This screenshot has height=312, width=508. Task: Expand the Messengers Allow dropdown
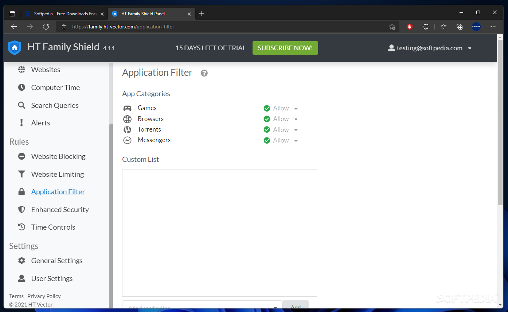296,141
